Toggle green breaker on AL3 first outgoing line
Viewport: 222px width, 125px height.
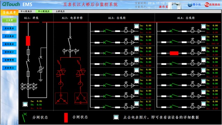coord(108,31)
